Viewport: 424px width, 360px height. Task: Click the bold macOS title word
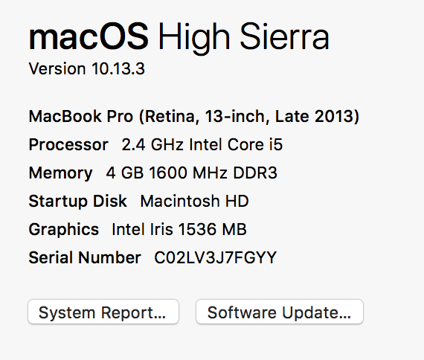(89, 36)
